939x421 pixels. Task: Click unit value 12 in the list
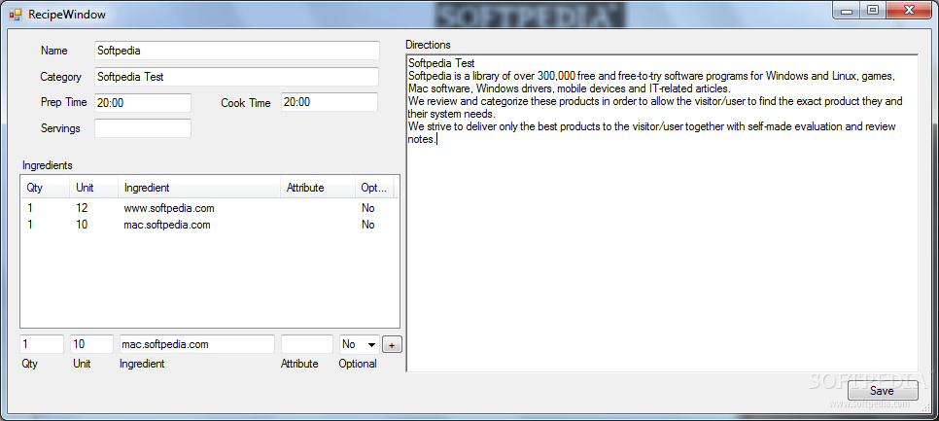82,208
